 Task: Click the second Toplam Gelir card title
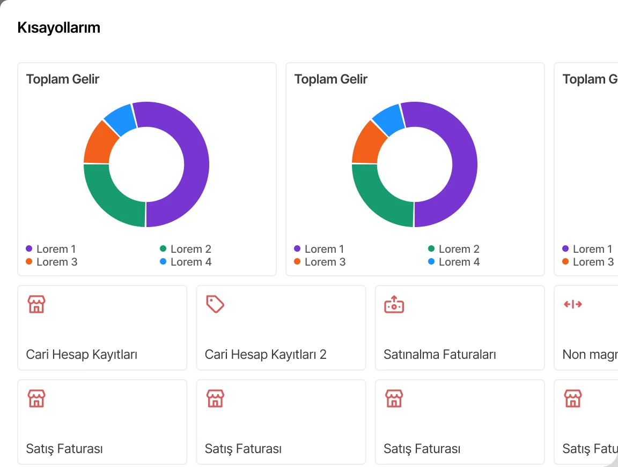click(330, 79)
